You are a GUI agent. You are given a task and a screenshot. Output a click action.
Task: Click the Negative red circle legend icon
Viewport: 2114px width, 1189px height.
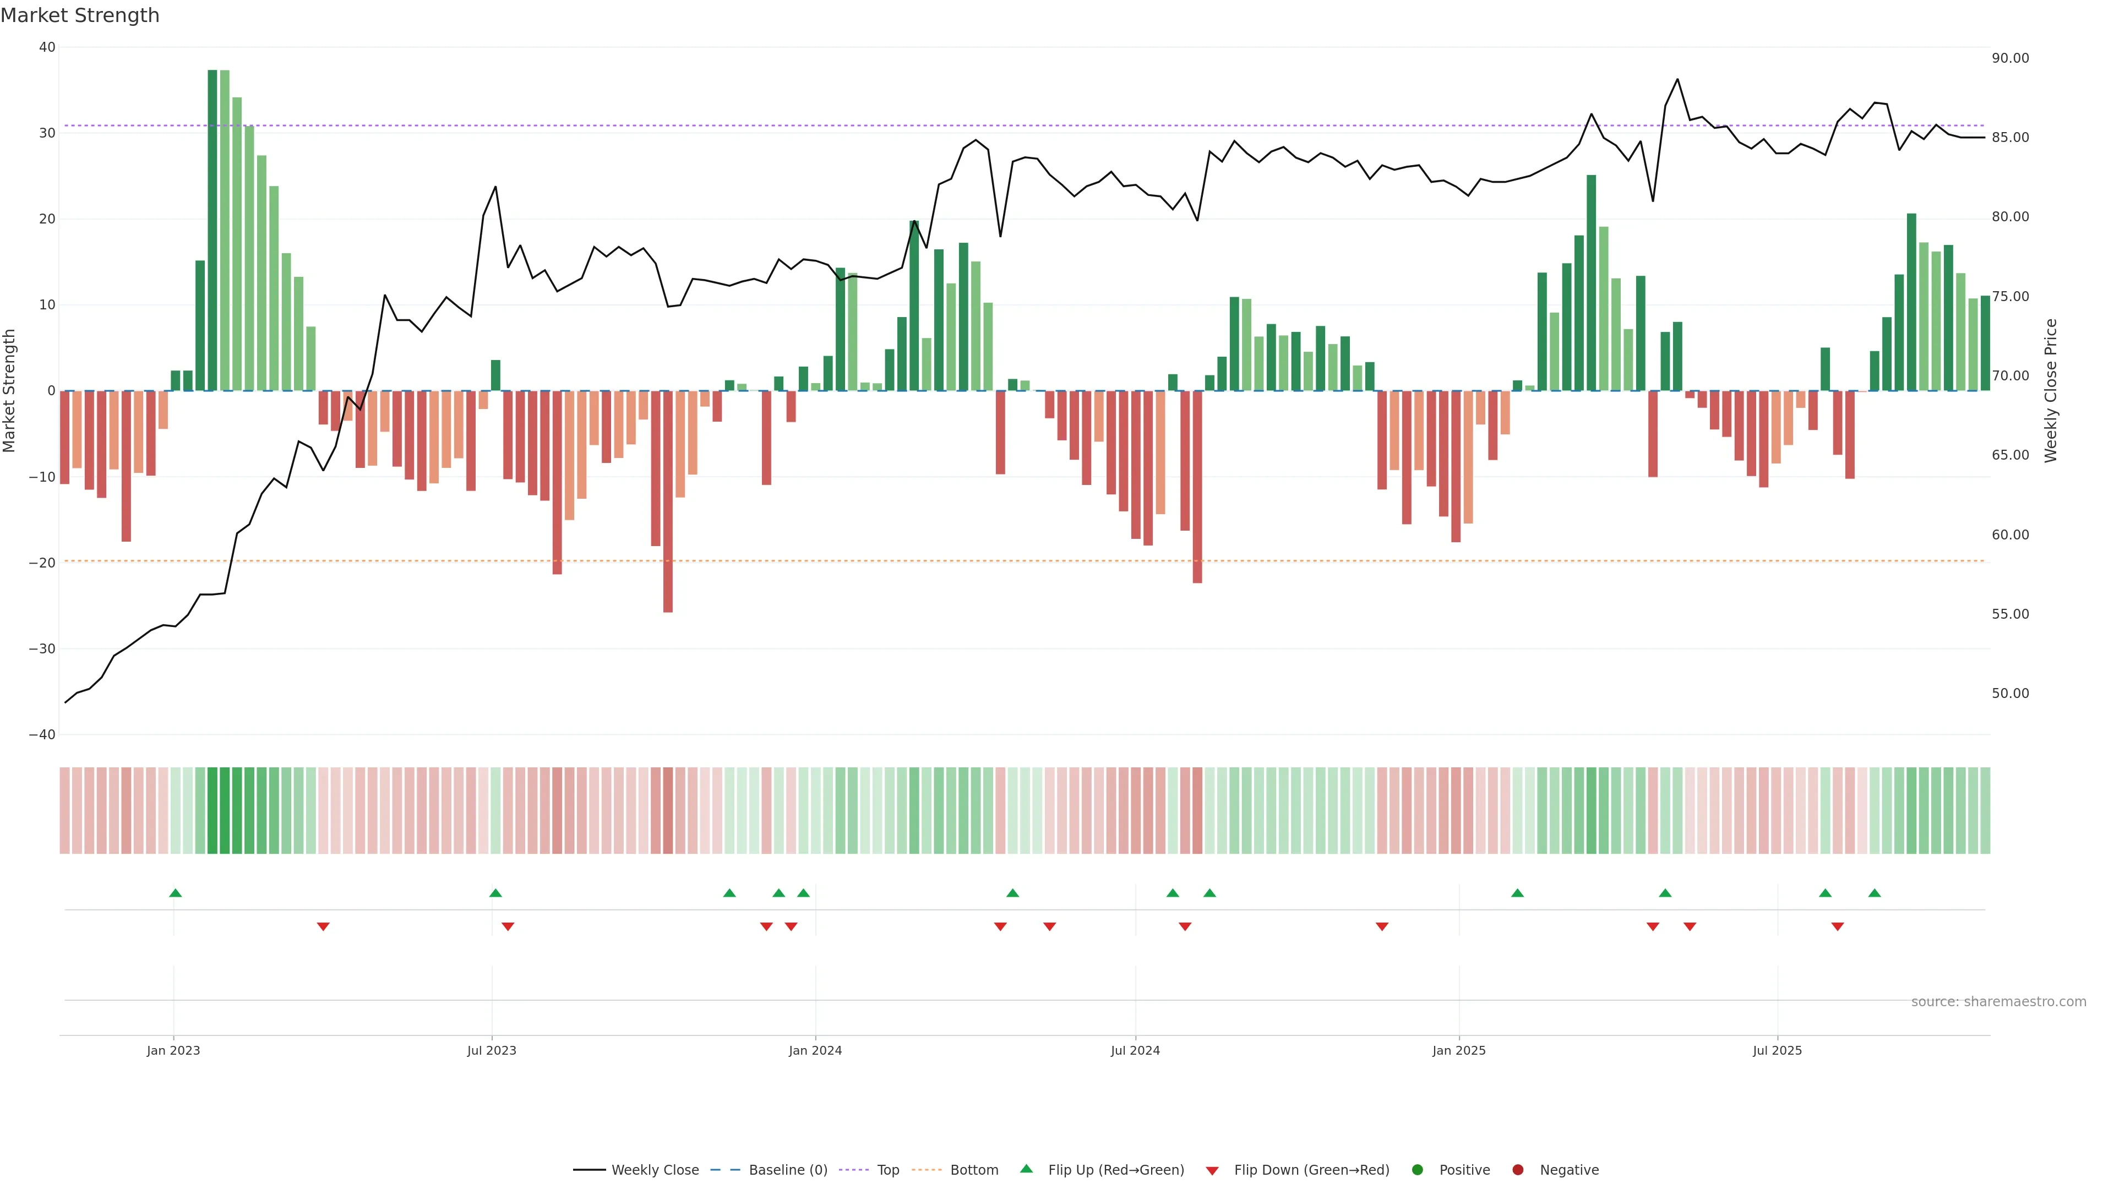[1517, 1170]
